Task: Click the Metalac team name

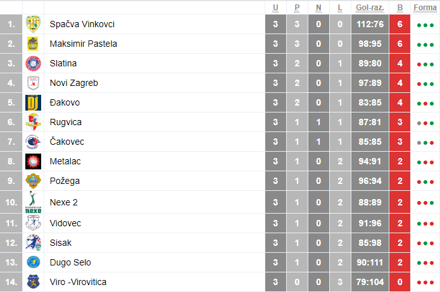Action: [x=65, y=161]
